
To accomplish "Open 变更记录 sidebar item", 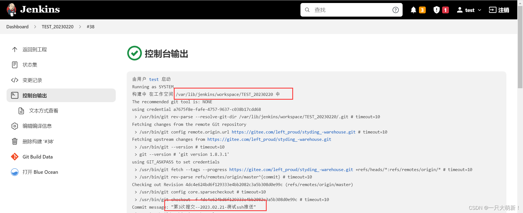I will point(32,80).
